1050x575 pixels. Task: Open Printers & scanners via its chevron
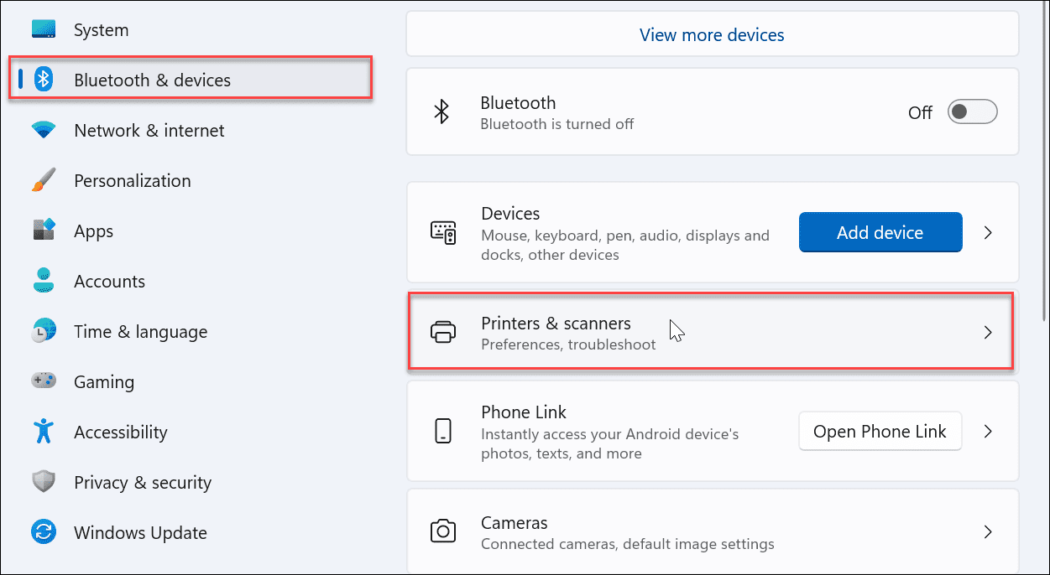tap(988, 332)
